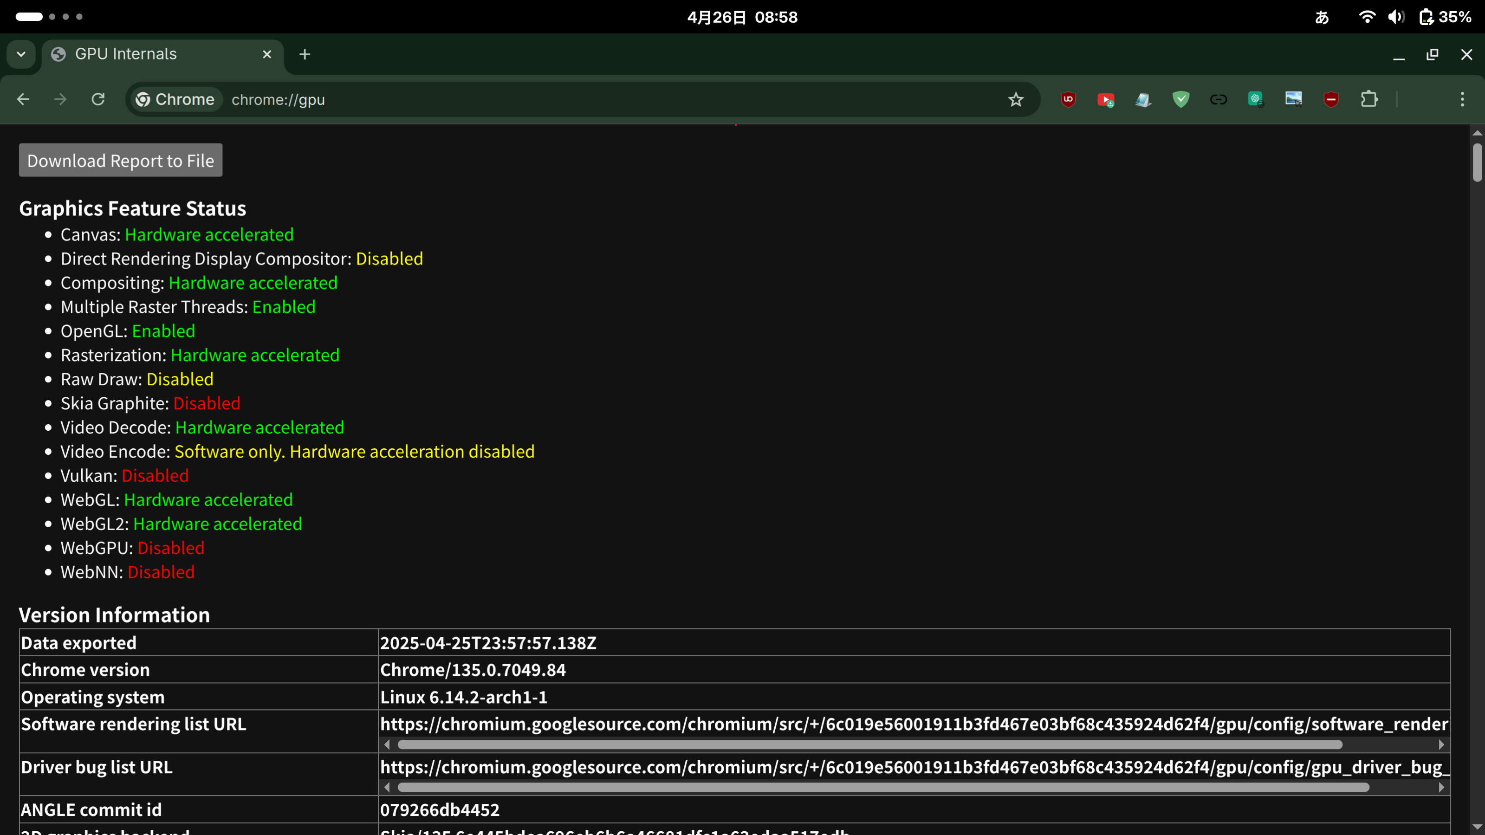The width and height of the screenshot is (1485, 835).
Task: Click Download Report to File button
Action: pos(121,160)
